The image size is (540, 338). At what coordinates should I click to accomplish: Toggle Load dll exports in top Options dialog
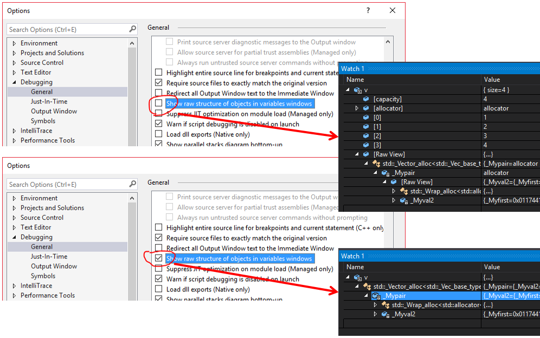158,134
